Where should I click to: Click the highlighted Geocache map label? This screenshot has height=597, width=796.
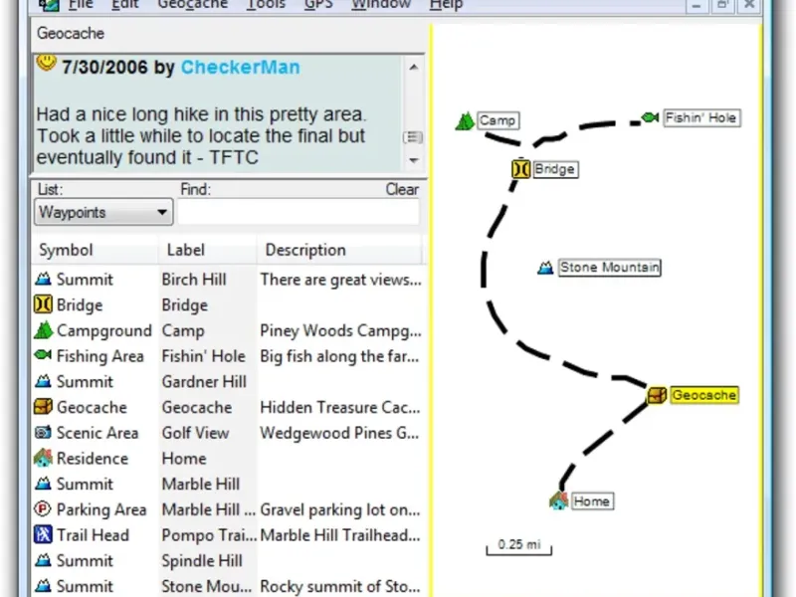coord(704,395)
